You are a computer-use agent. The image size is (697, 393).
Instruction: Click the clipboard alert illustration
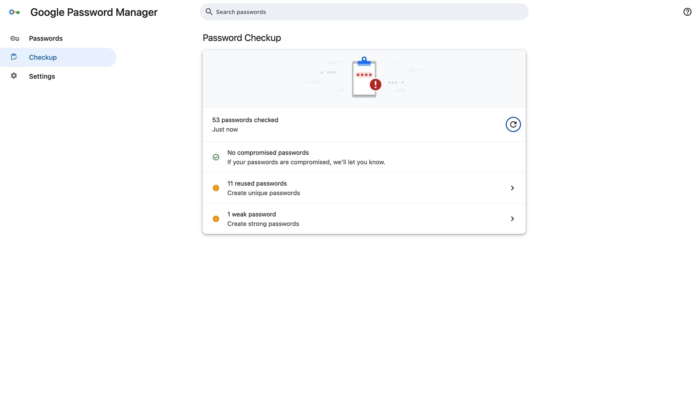(x=366, y=77)
